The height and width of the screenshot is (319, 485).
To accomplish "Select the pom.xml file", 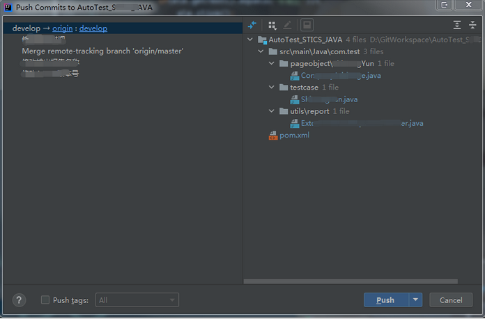I will point(294,136).
